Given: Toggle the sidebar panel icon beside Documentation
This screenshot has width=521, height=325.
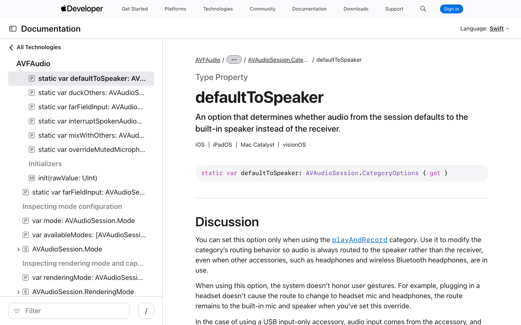Looking at the screenshot, I should click(13, 29).
